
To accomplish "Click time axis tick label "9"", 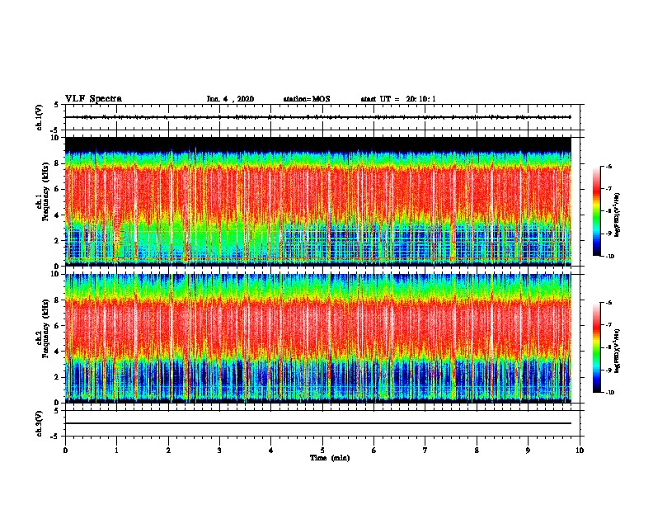I will (x=528, y=451).
